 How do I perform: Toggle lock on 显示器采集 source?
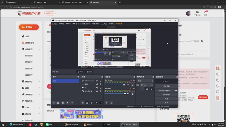(x=101, y=91)
